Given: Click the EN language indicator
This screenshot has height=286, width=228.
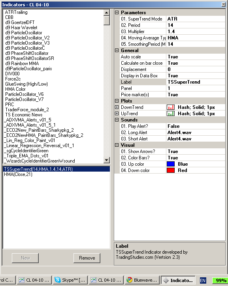Looking at the screenshot, I should tap(203, 280).
